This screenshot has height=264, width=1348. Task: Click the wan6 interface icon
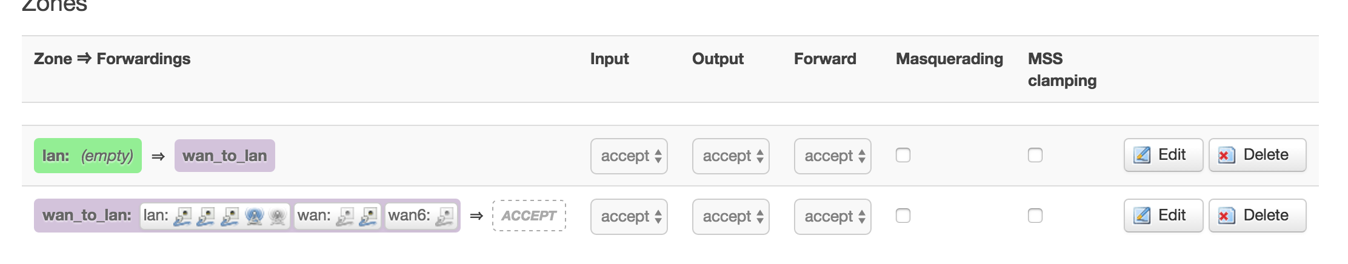[444, 216]
